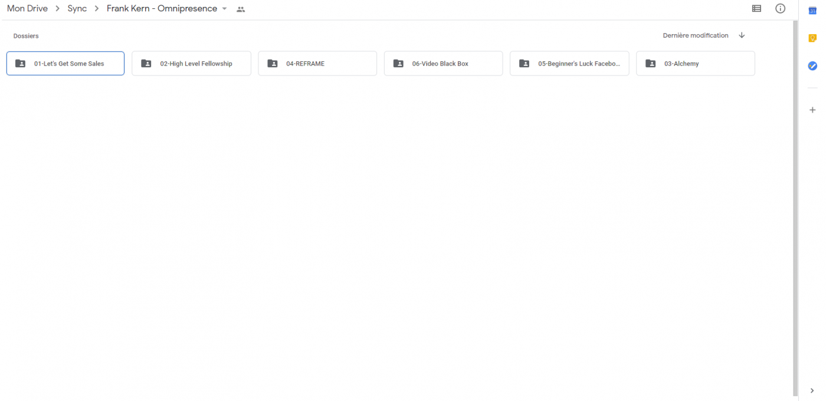Go to the Sync folder breadcrumb
This screenshot has width=826, height=401.
pyautogui.click(x=77, y=9)
